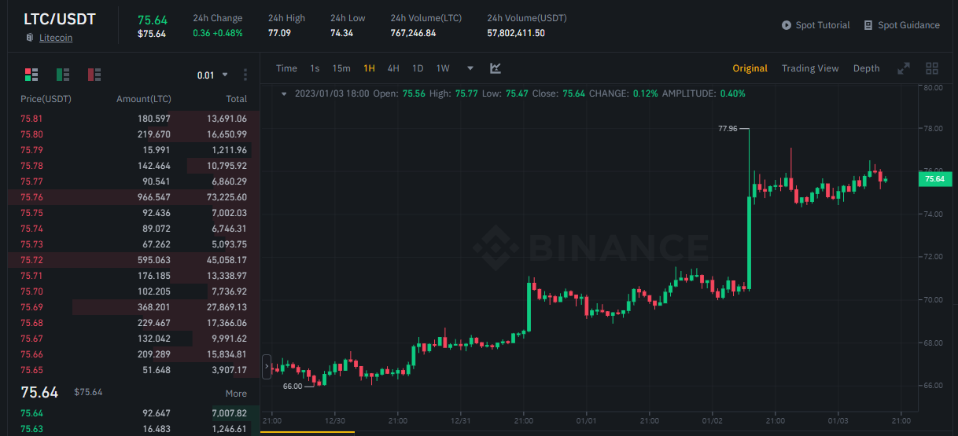The image size is (958, 436).
Task: Select sell order at price 75.65
Action: click(x=134, y=370)
